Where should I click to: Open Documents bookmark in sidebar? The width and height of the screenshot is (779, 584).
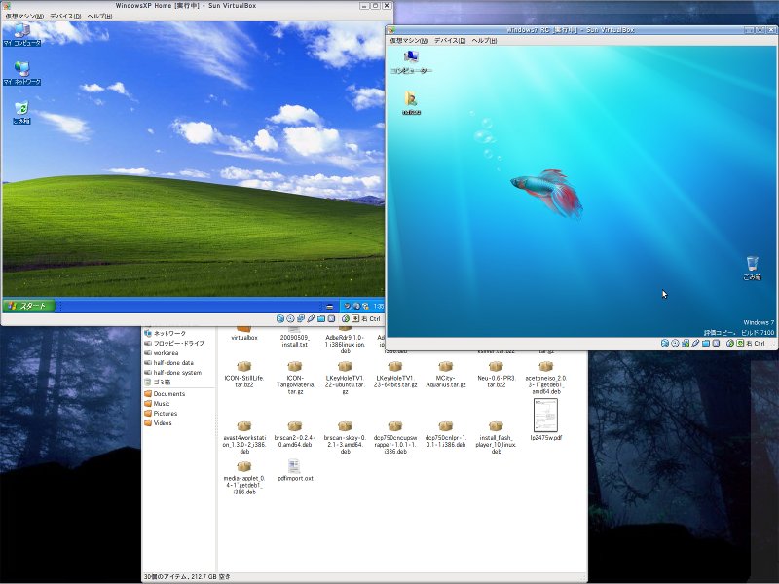point(165,394)
